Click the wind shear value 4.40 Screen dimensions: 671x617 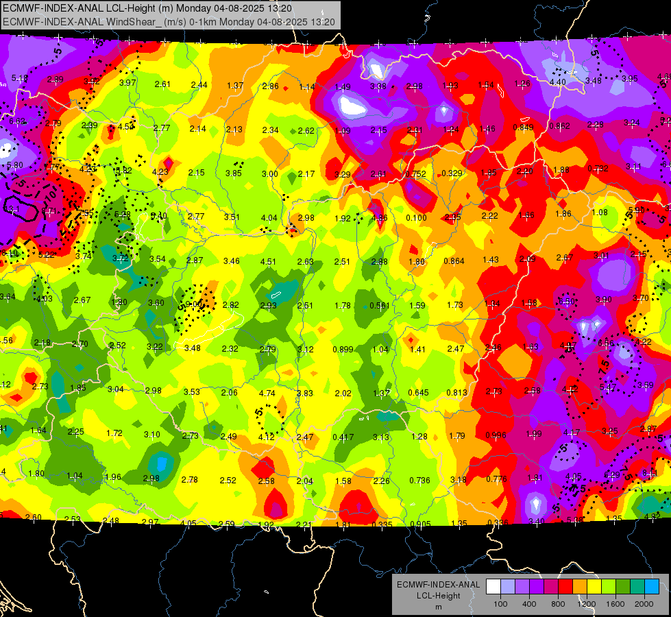[x=558, y=82]
